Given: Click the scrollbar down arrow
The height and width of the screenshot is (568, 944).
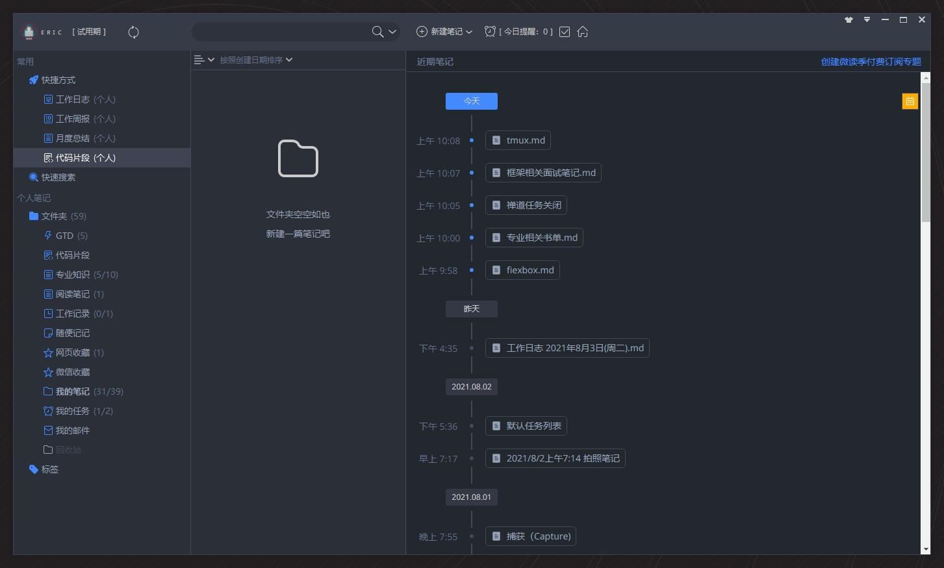Looking at the screenshot, I should pyautogui.click(x=926, y=549).
